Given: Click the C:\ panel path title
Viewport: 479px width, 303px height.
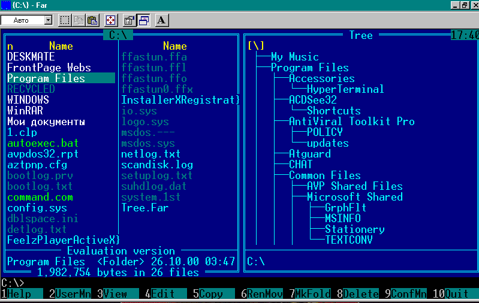Looking at the screenshot, I should 118,35.
